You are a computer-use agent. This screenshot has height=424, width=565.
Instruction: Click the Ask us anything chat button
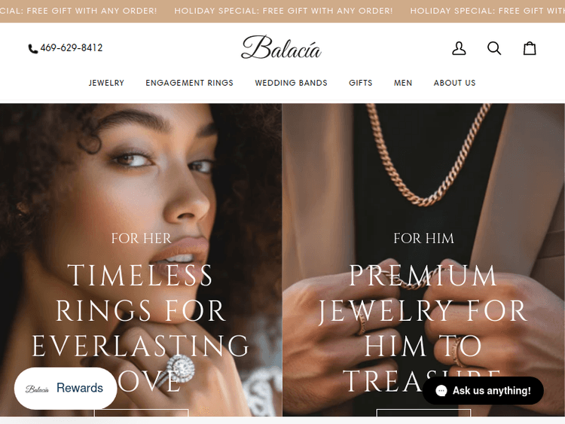tap(483, 391)
